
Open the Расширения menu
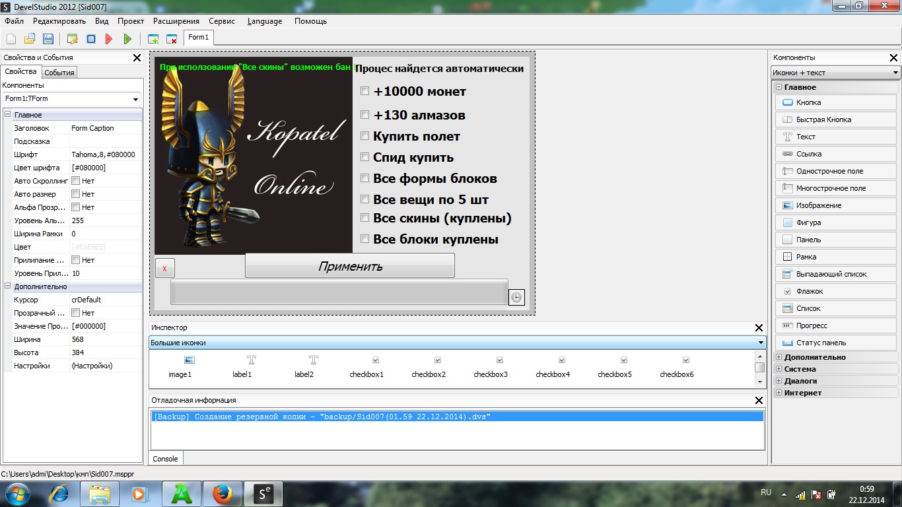[x=176, y=21]
